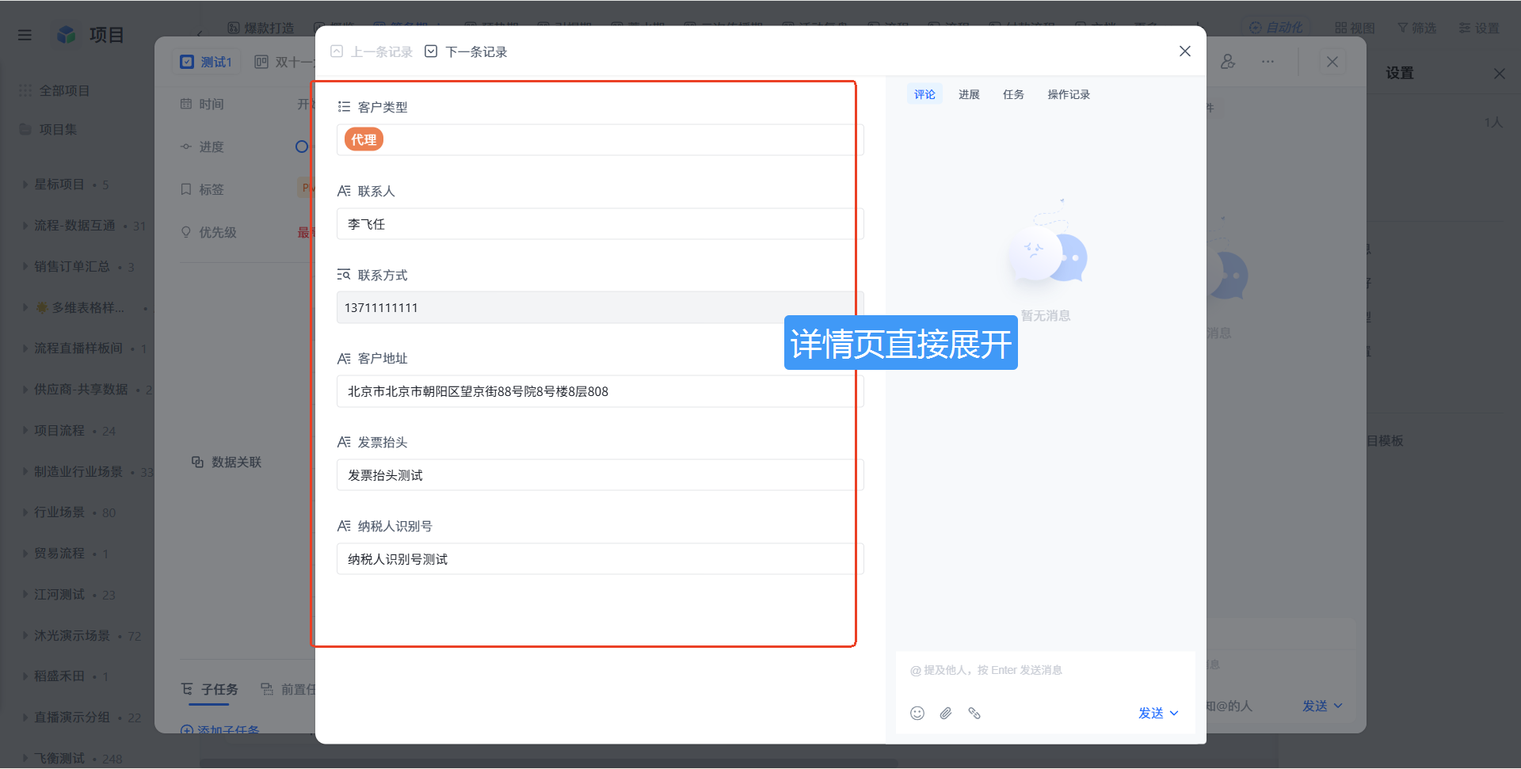Open the 任务 tab in detail dialog
This screenshot has width=1521, height=769.
tap(1013, 94)
